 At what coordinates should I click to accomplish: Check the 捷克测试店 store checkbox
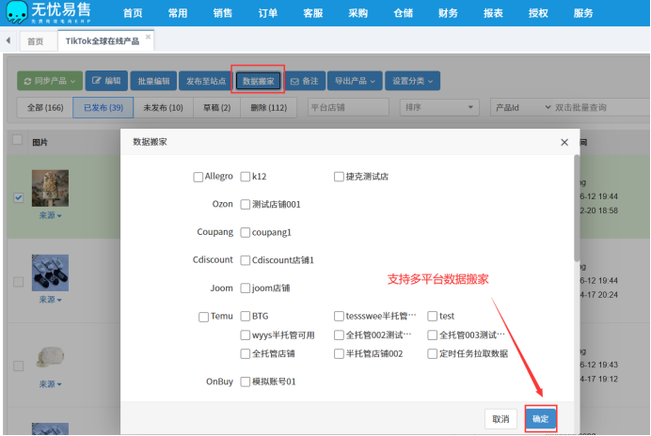339,177
